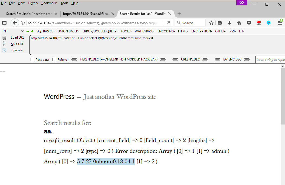Image resolution: width=285 pixels, height=185 pixels.
Task: Click the B64ENC.DEC encoder label
Action: (232, 59)
